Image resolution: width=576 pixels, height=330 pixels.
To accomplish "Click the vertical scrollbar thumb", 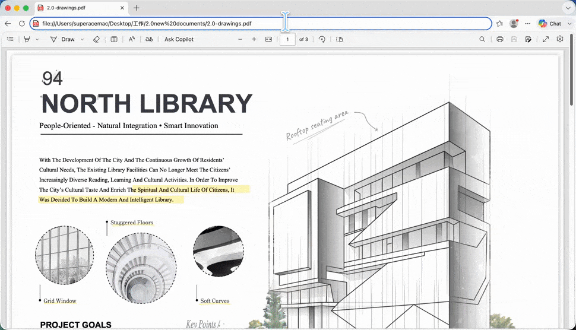I will 571,70.
